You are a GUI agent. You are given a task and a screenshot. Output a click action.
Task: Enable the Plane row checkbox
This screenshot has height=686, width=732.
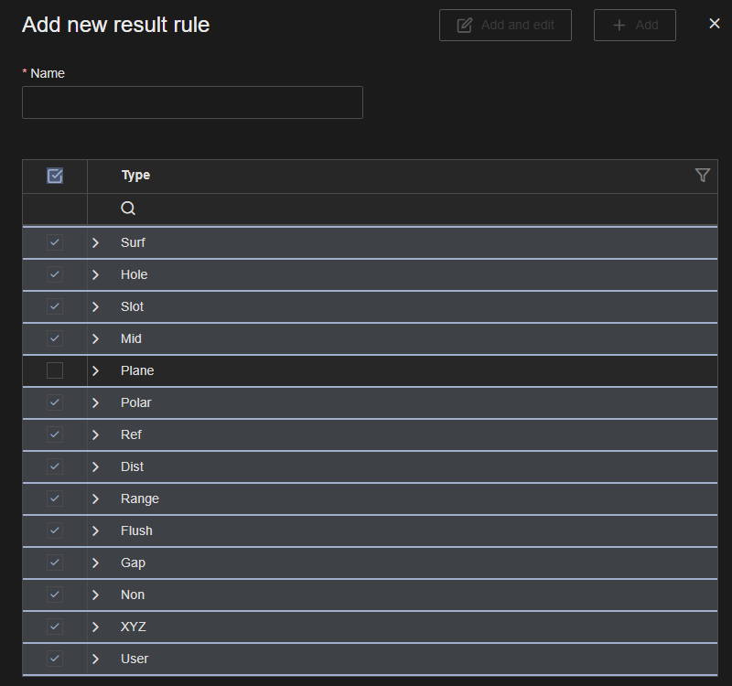pyautogui.click(x=55, y=370)
